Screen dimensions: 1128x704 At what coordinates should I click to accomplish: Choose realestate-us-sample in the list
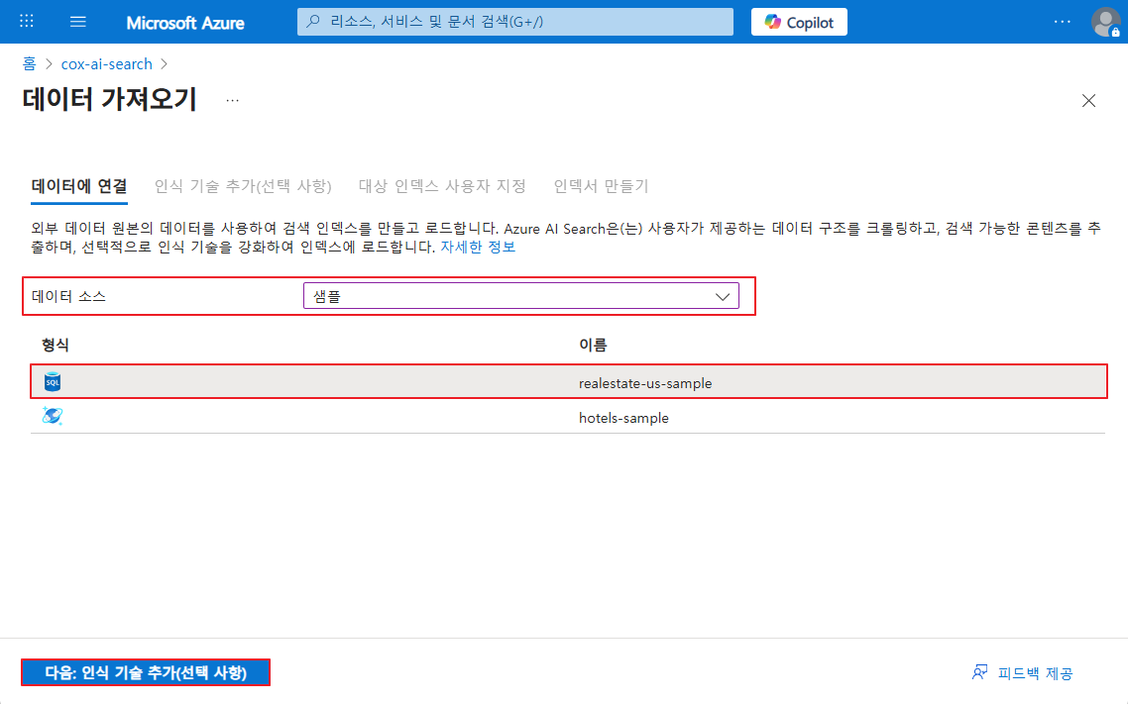point(645,383)
